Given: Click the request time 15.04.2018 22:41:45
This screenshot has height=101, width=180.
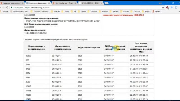Looking at the screenshot, I should pos(36,33).
